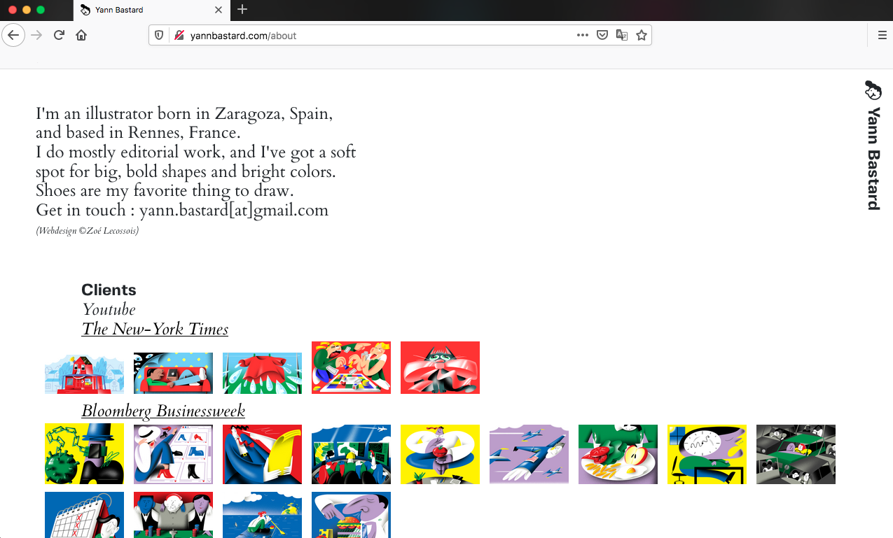Open the red and yellow banner thumbnail
This screenshot has height=538, width=893.
262,454
